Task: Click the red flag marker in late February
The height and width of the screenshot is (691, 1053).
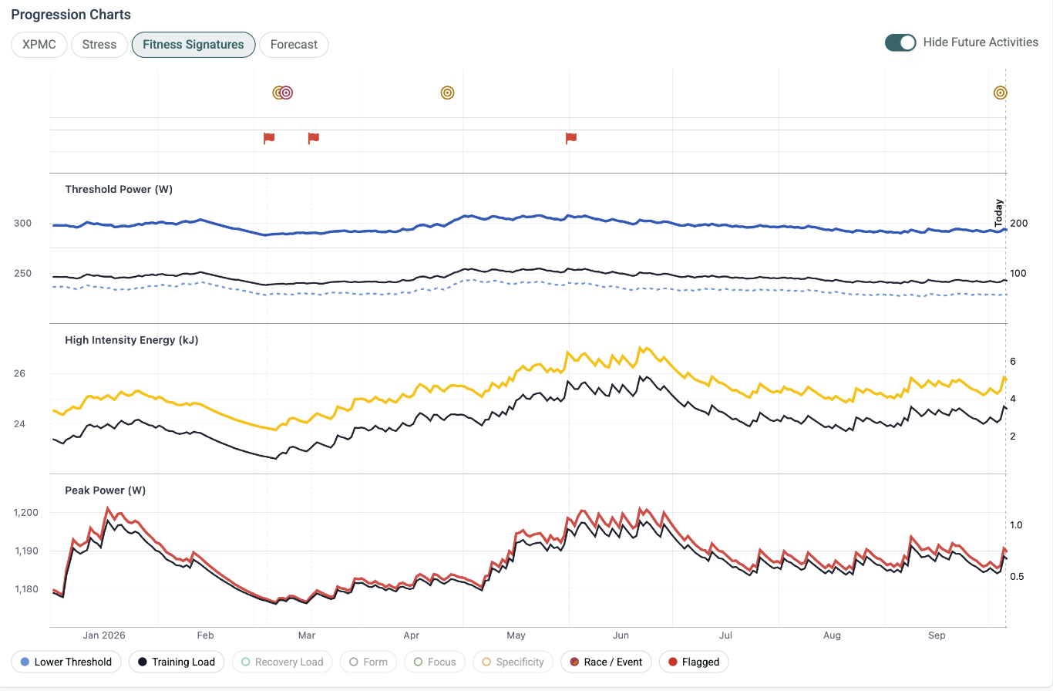Action: (269, 138)
